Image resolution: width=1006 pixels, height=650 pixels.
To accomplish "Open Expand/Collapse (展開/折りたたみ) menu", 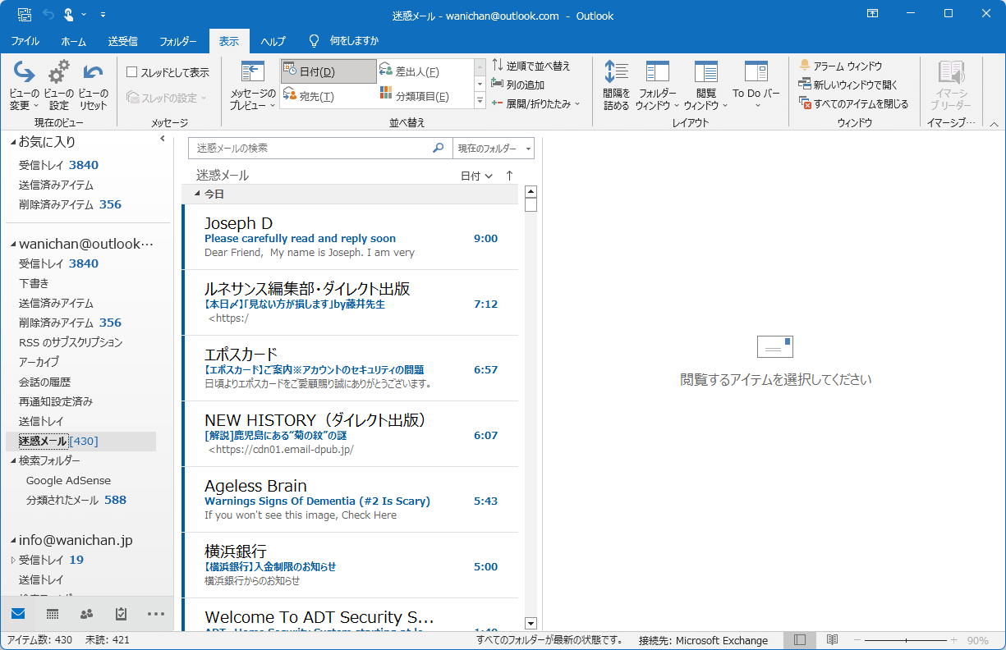I will pyautogui.click(x=535, y=103).
